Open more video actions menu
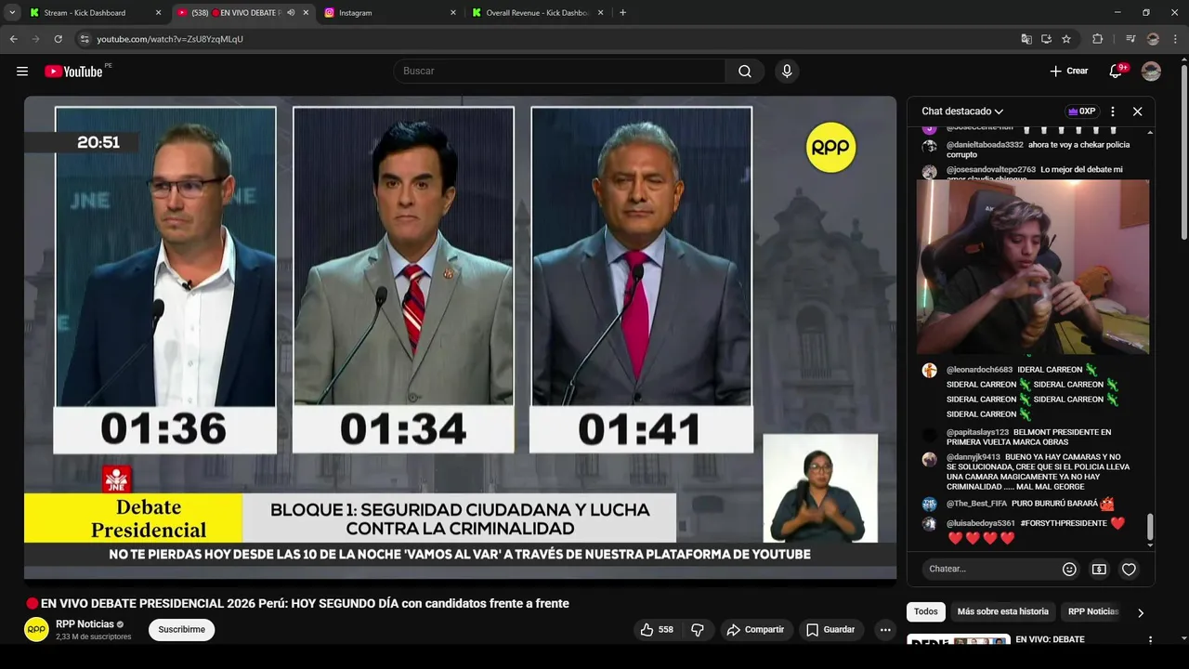Screen dimensions: 1189x669 coord(884,630)
